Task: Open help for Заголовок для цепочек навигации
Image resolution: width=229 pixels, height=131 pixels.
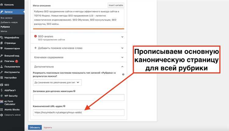Action: click(x=74, y=91)
